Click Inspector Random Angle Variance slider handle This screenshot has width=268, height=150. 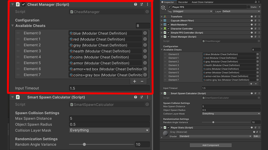point(213,122)
